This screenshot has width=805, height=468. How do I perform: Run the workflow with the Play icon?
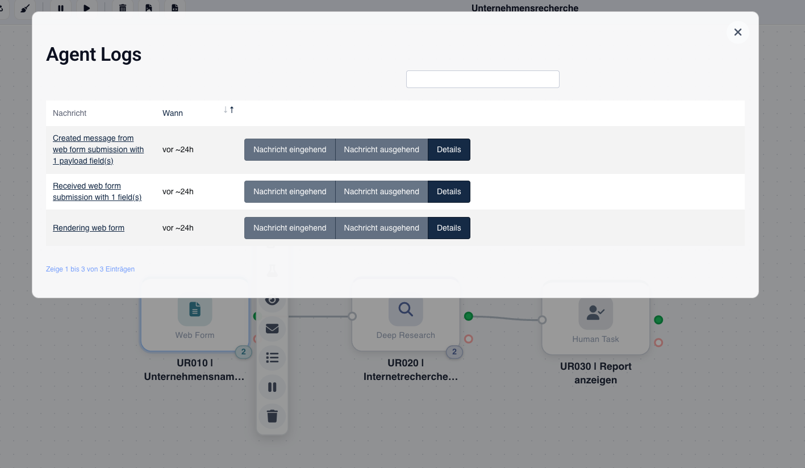click(86, 8)
